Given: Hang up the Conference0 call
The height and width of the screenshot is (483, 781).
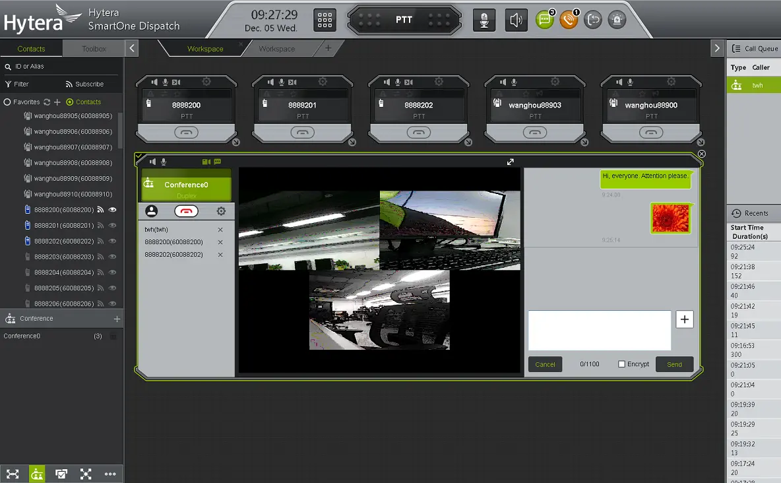Looking at the screenshot, I should coord(186,211).
